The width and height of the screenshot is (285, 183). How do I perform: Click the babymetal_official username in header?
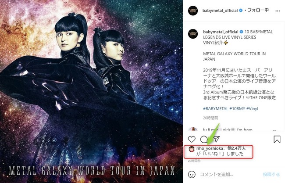pyautogui.click(x=220, y=11)
